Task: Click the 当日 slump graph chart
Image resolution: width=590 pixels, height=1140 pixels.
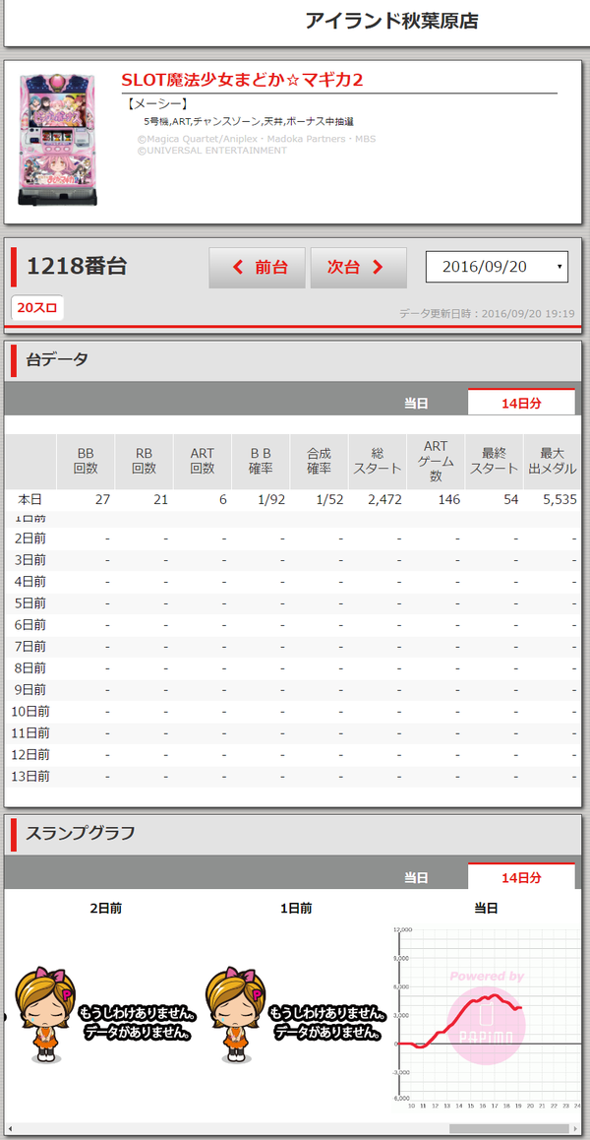Action: (x=487, y=1016)
